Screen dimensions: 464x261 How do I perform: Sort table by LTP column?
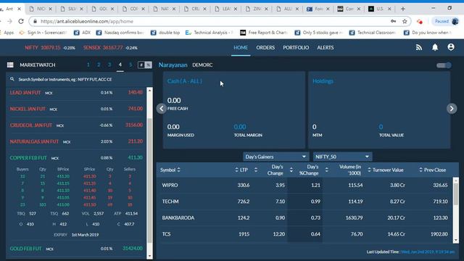[241, 170]
